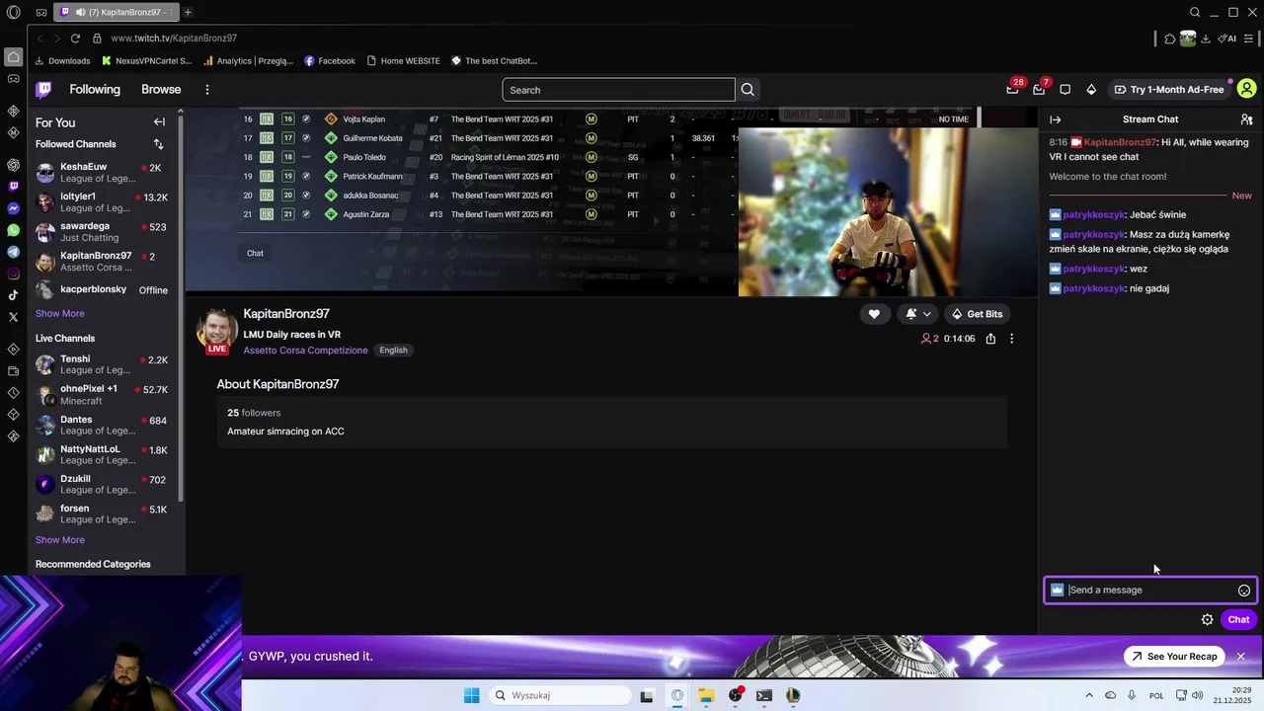Click the English language tag
Screen dimensions: 1264x711
tap(393, 351)
